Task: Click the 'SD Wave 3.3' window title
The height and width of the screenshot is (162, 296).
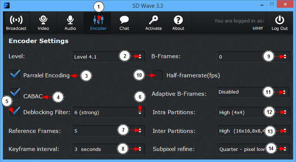Action: pos(148,6)
